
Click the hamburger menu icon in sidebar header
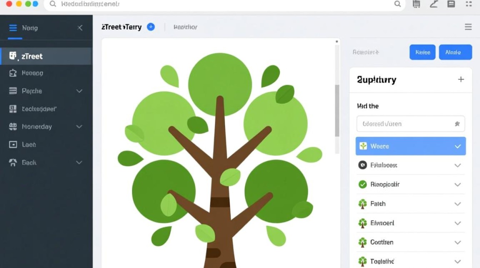pyautogui.click(x=13, y=28)
